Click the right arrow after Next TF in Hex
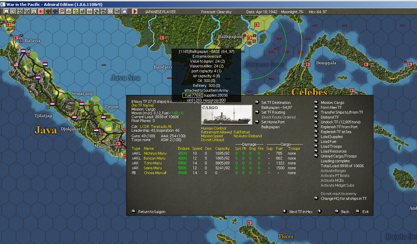The image size is (417, 244). (320, 211)
